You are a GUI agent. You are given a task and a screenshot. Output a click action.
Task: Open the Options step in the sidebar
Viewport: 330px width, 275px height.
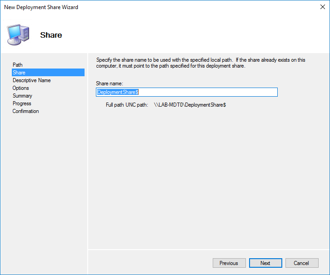[21, 88]
